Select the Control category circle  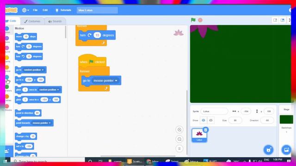(x=7, y=67)
